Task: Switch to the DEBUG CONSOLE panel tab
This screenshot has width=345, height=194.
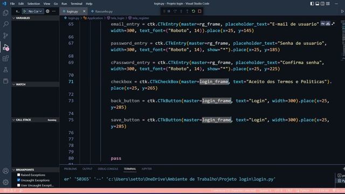Action: [x=108, y=169]
